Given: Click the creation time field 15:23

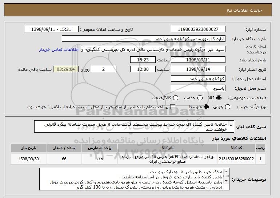Looking at the screenshot, I should pyautogui.click(x=143, y=60).
